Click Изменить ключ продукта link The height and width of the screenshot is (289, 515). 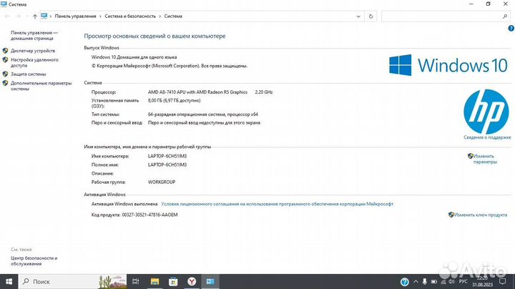click(x=481, y=215)
